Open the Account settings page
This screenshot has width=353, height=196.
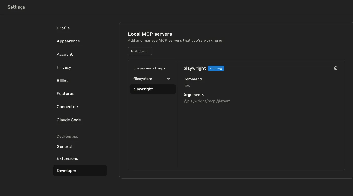(x=65, y=54)
